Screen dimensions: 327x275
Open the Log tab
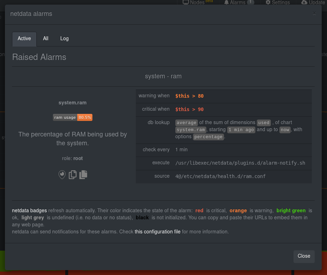coord(65,38)
